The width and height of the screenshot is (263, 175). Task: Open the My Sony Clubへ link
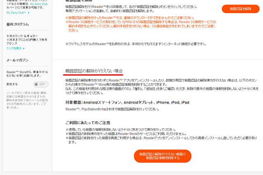click(16, 13)
